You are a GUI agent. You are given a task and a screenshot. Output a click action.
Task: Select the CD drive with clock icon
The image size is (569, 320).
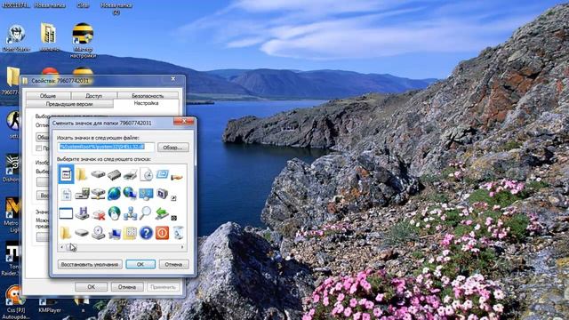(x=98, y=233)
